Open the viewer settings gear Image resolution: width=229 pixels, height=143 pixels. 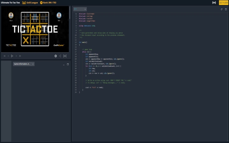pos(56,56)
